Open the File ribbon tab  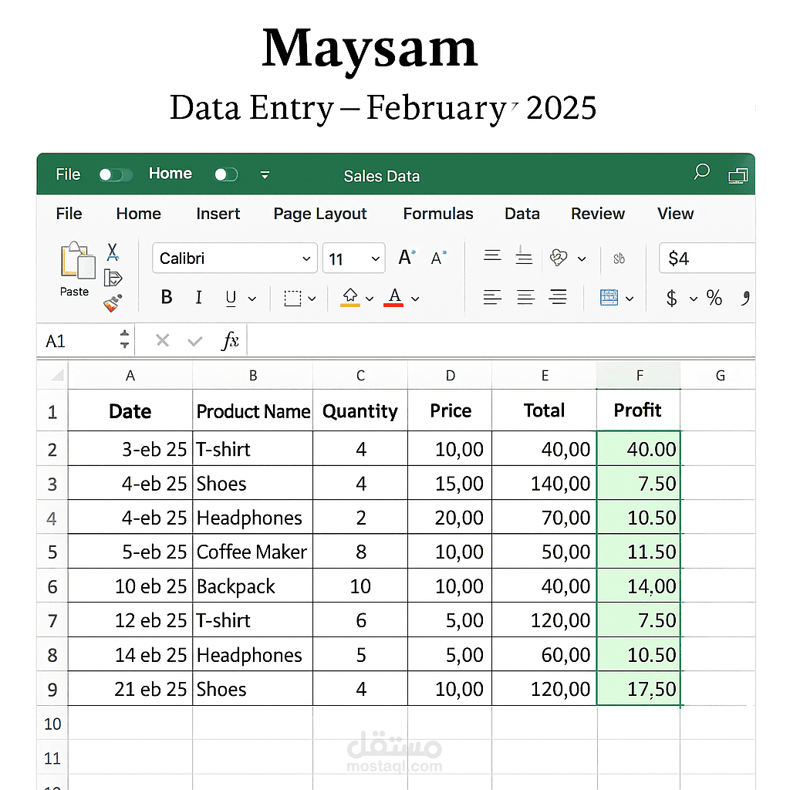point(69,214)
